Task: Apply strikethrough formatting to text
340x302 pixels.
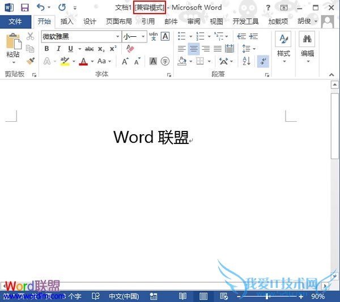Action: (89, 49)
